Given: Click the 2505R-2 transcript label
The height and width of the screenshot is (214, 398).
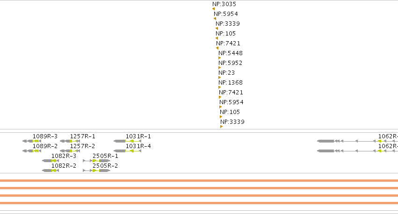Looking at the screenshot, I should [105, 166].
